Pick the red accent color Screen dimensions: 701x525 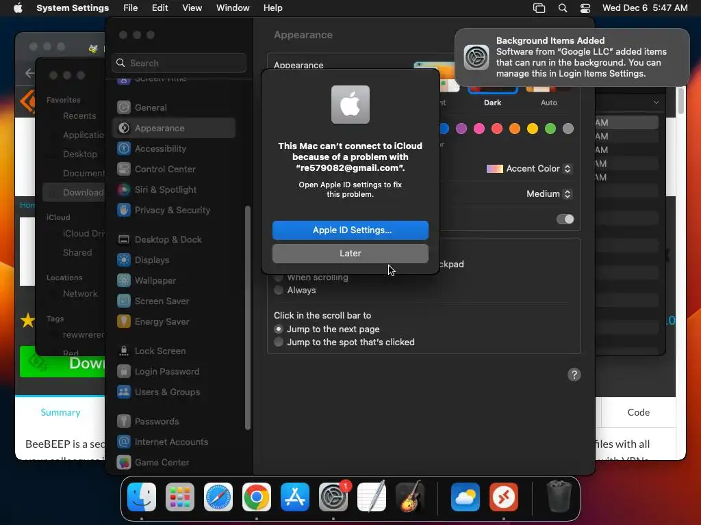pyautogui.click(x=497, y=129)
